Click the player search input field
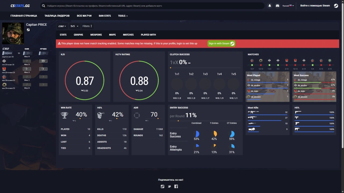The image size is (344, 193). pyautogui.click(x=153, y=6)
